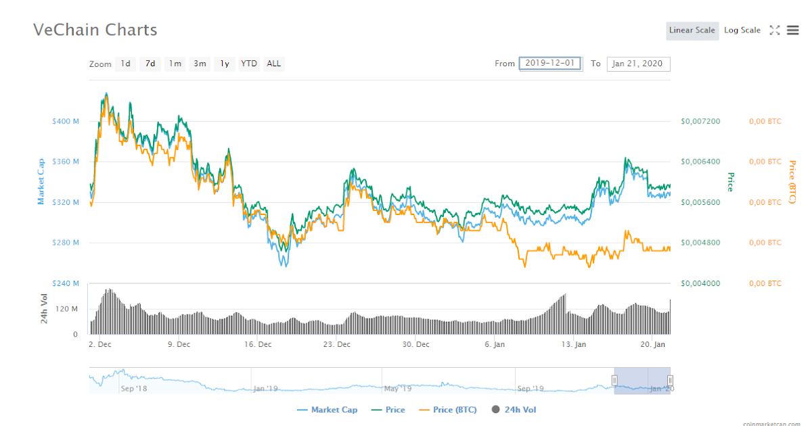The height and width of the screenshot is (426, 812).
Task: Click May '19 label in navigator
Action: (x=398, y=389)
